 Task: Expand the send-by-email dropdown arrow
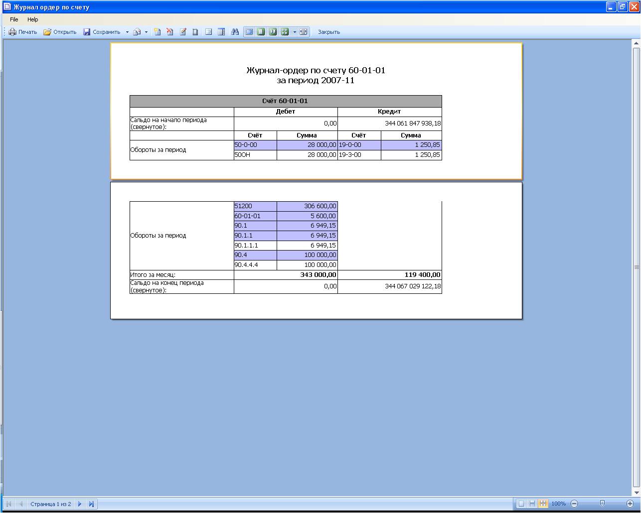(146, 32)
